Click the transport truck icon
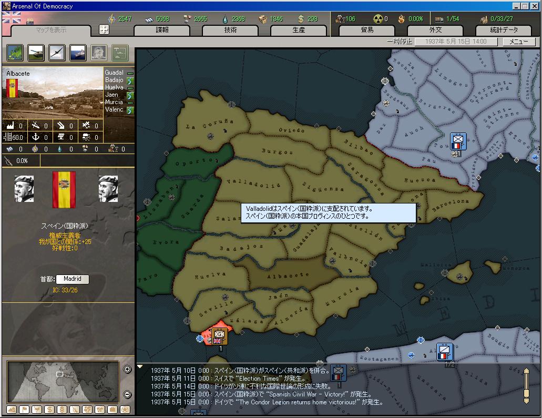 click(x=439, y=19)
